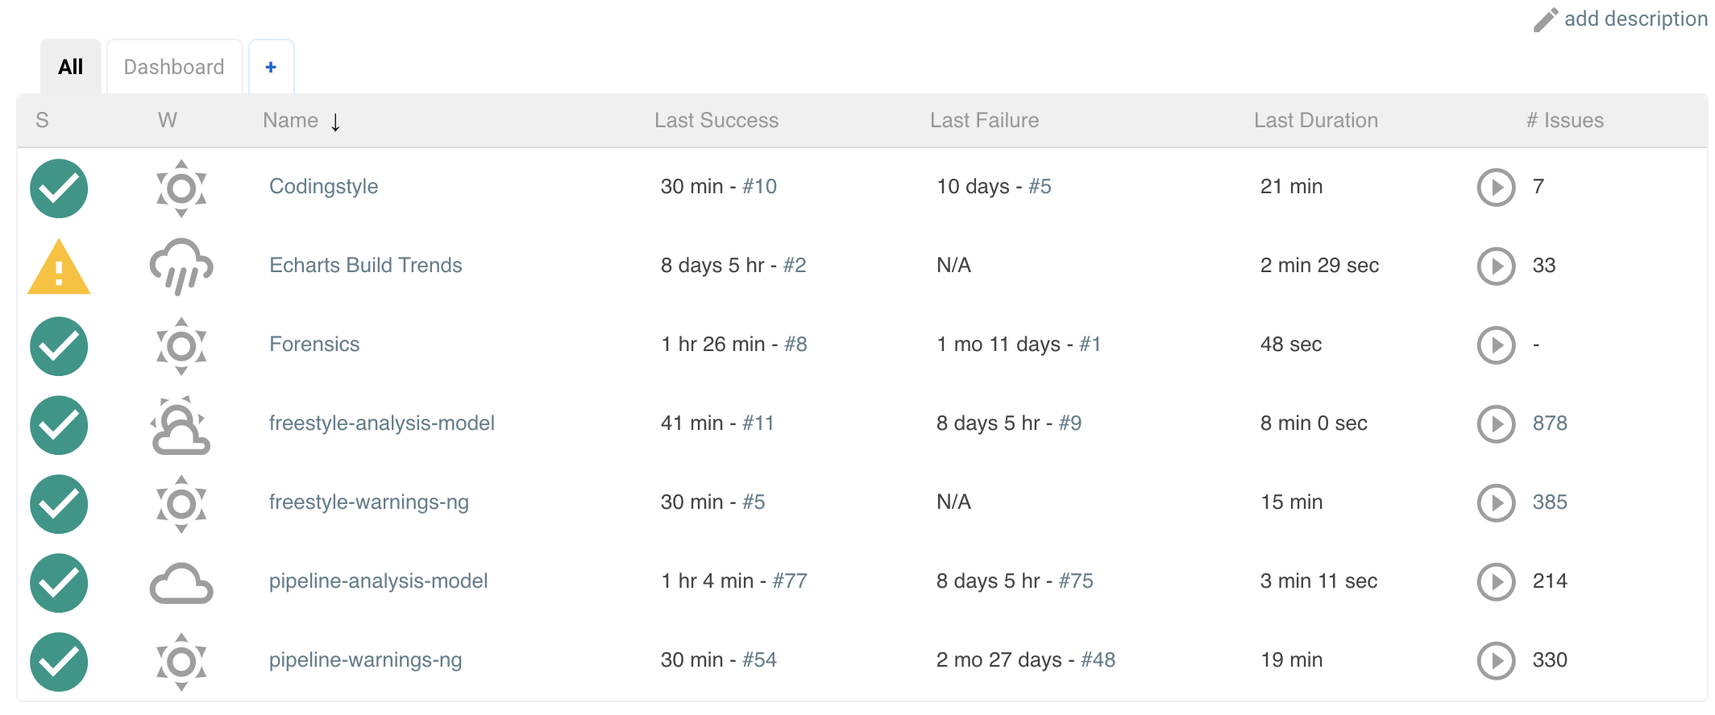Click the sunny weather icon for Codingstyle
Viewport: 1715px width, 715px height.
click(x=181, y=188)
